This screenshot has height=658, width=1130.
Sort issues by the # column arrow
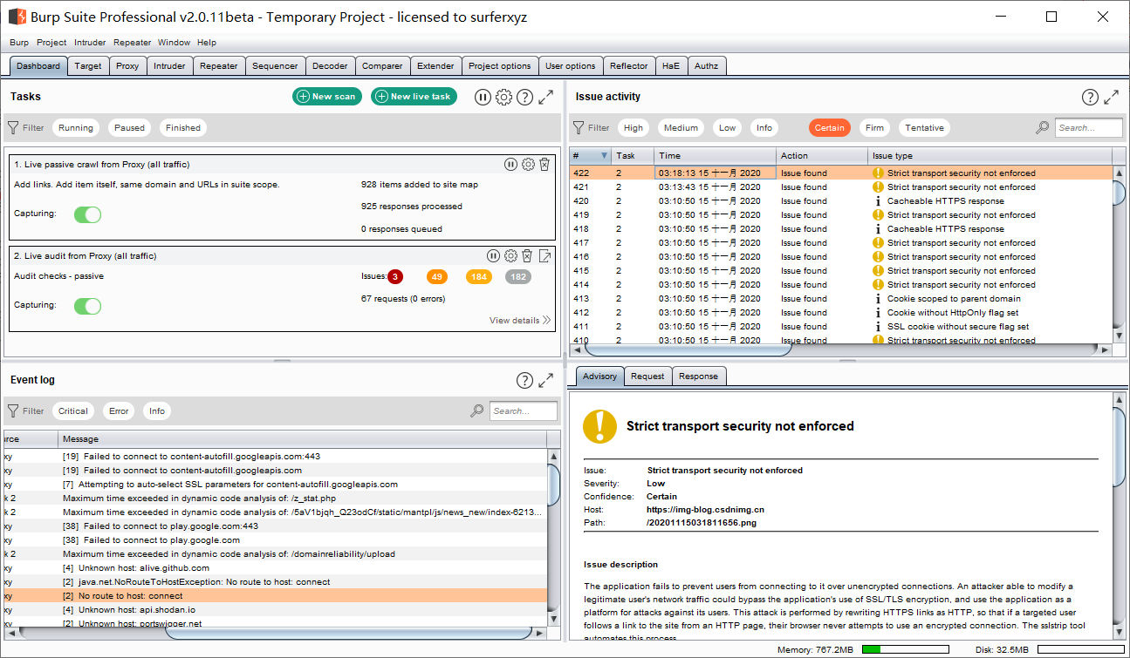[x=604, y=156]
